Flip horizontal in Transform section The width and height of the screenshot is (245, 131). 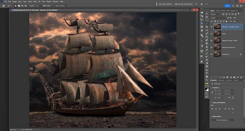[x=229, y=97]
